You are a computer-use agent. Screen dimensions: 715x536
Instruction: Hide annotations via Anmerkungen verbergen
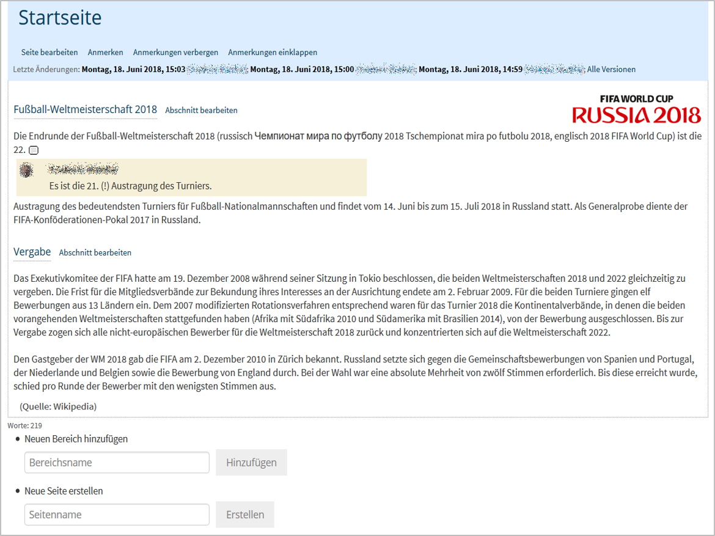pyautogui.click(x=175, y=53)
